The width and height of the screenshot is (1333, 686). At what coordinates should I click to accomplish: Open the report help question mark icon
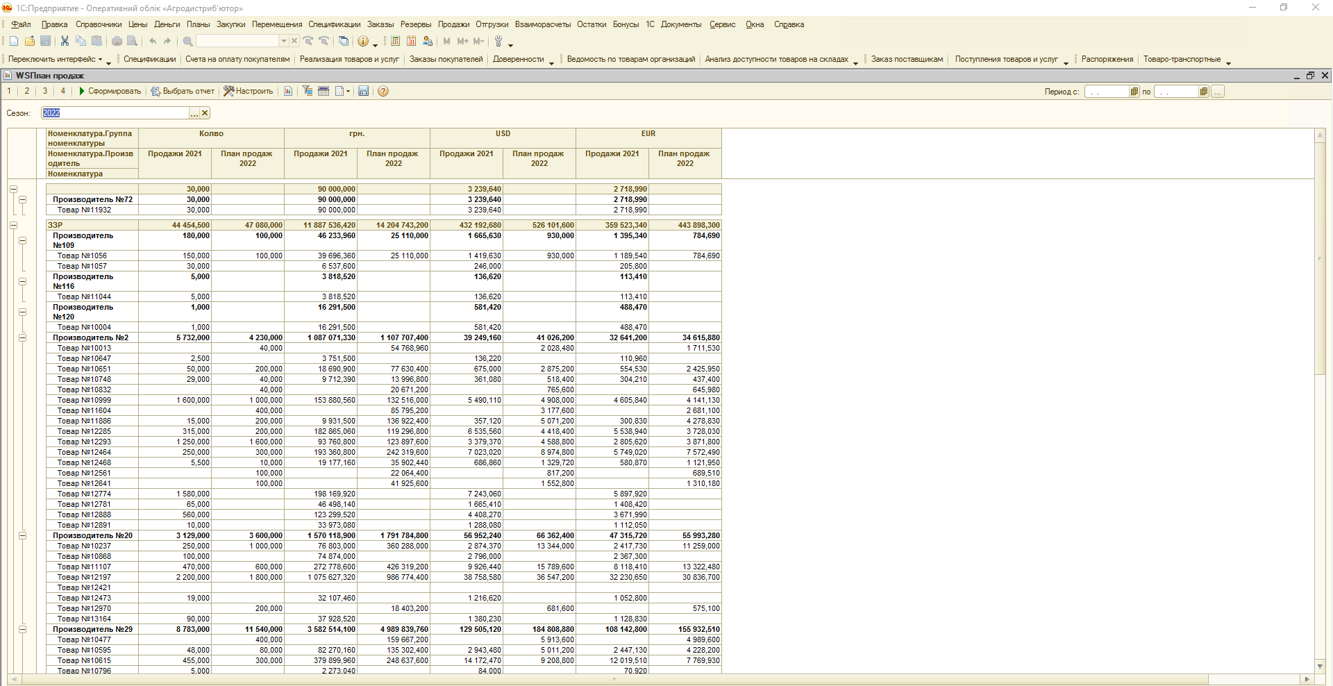click(x=383, y=92)
